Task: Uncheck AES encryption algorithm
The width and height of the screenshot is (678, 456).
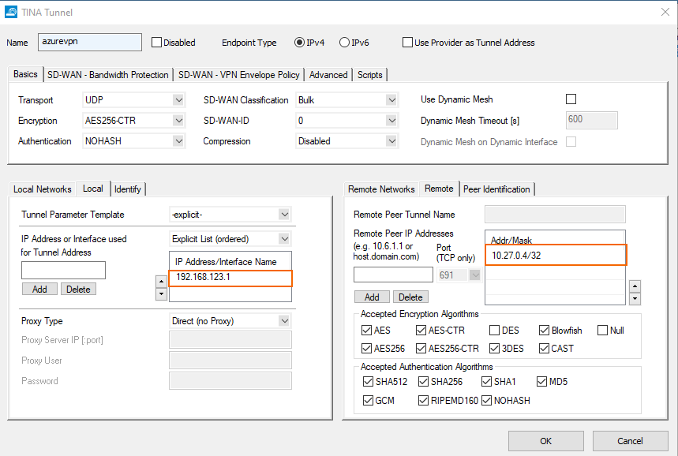Action: [366, 331]
